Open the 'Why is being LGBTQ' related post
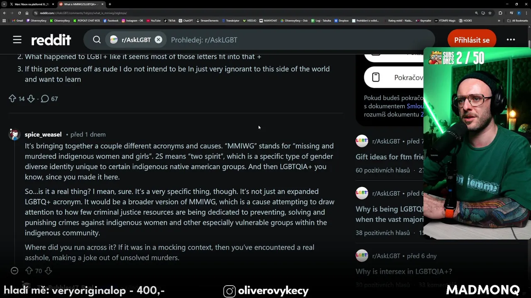This screenshot has height=298, width=531. tap(389, 214)
